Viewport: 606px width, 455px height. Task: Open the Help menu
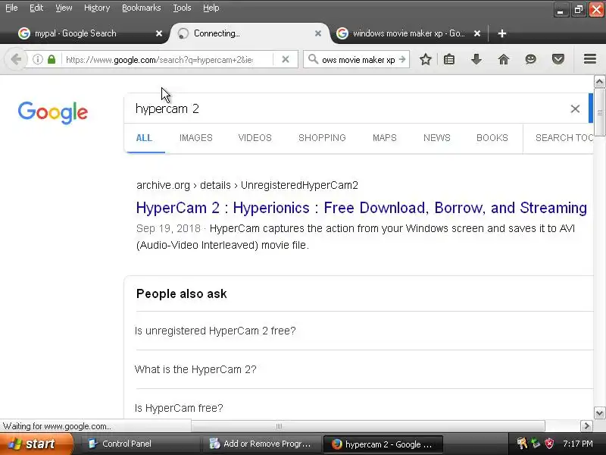(x=211, y=8)
